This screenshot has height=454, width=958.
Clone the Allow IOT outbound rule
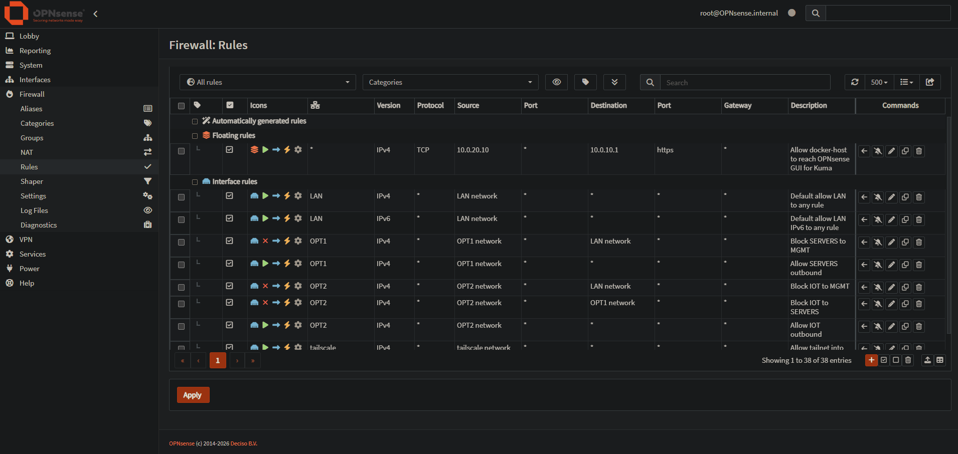click(905, 327)
